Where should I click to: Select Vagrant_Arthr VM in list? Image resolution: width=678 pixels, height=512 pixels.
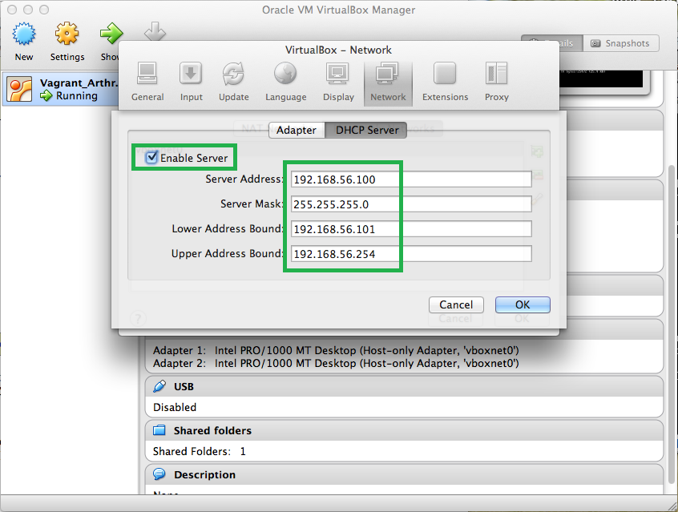point(61,89)
